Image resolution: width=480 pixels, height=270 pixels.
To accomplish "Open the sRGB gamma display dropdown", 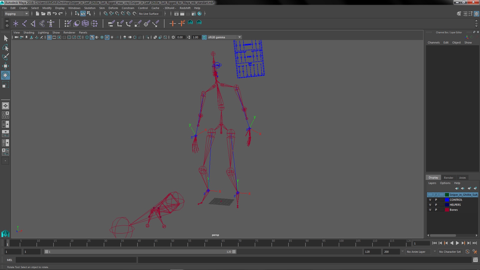I will pos(239,37).
